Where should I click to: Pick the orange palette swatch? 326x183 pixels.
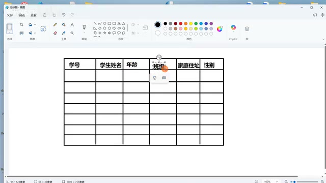coord(185,24)
